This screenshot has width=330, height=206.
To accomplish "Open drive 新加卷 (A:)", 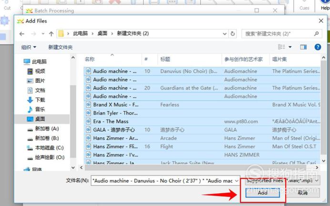I will 43,129.
